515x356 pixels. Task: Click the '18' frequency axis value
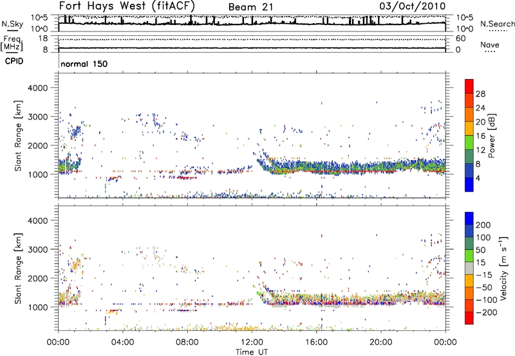pos(42,39)
